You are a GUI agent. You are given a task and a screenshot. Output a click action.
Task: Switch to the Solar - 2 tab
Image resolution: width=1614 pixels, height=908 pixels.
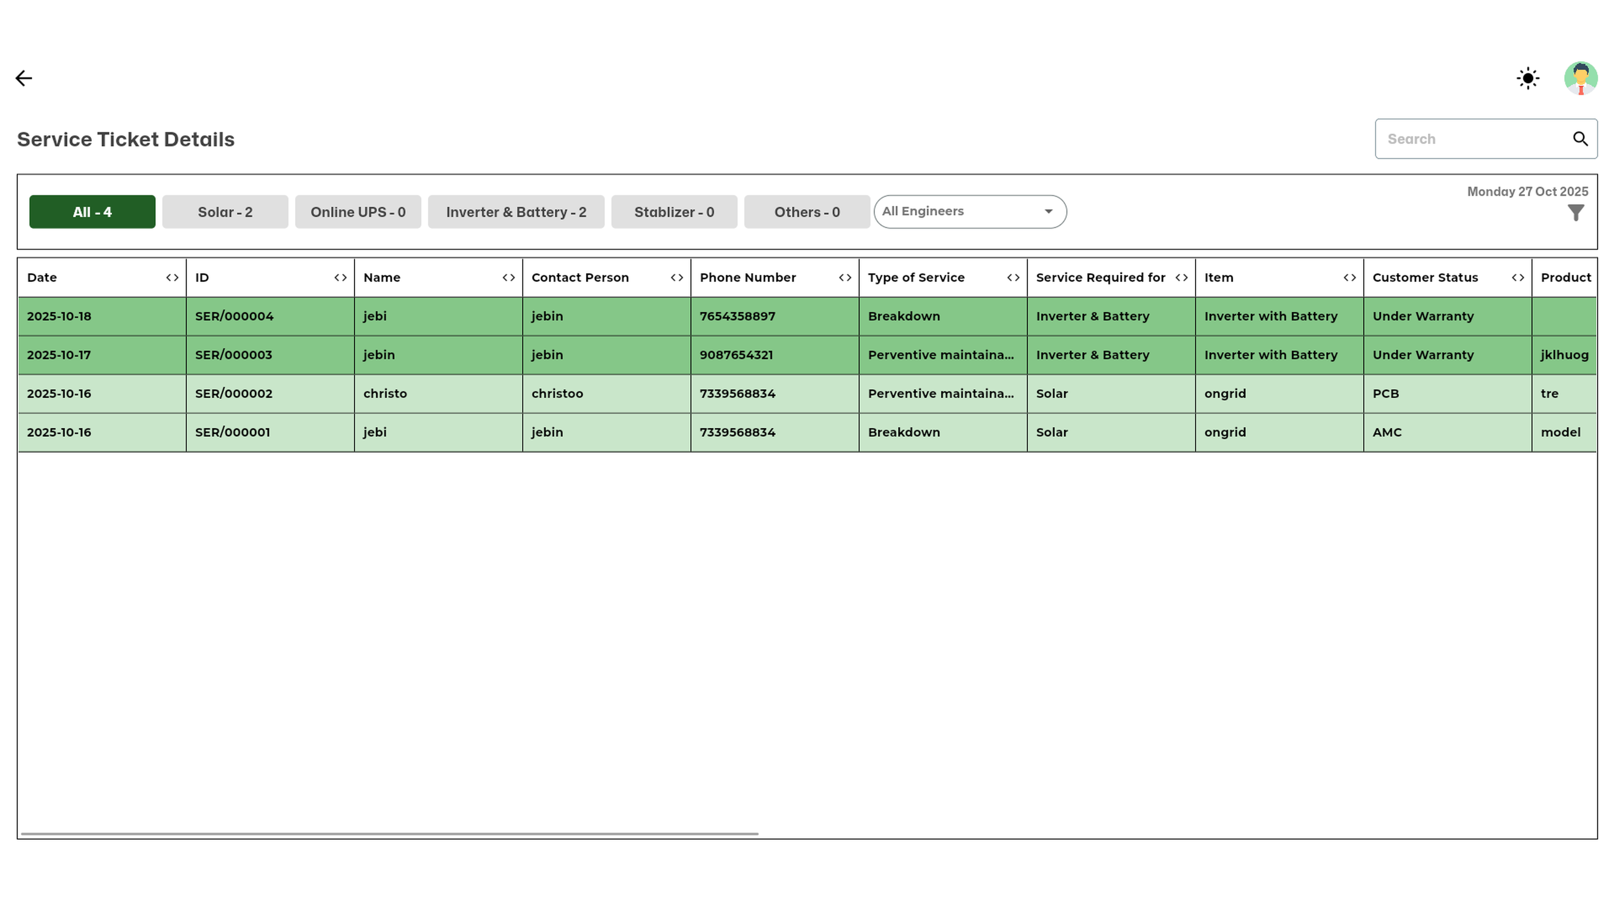[225, 212]
